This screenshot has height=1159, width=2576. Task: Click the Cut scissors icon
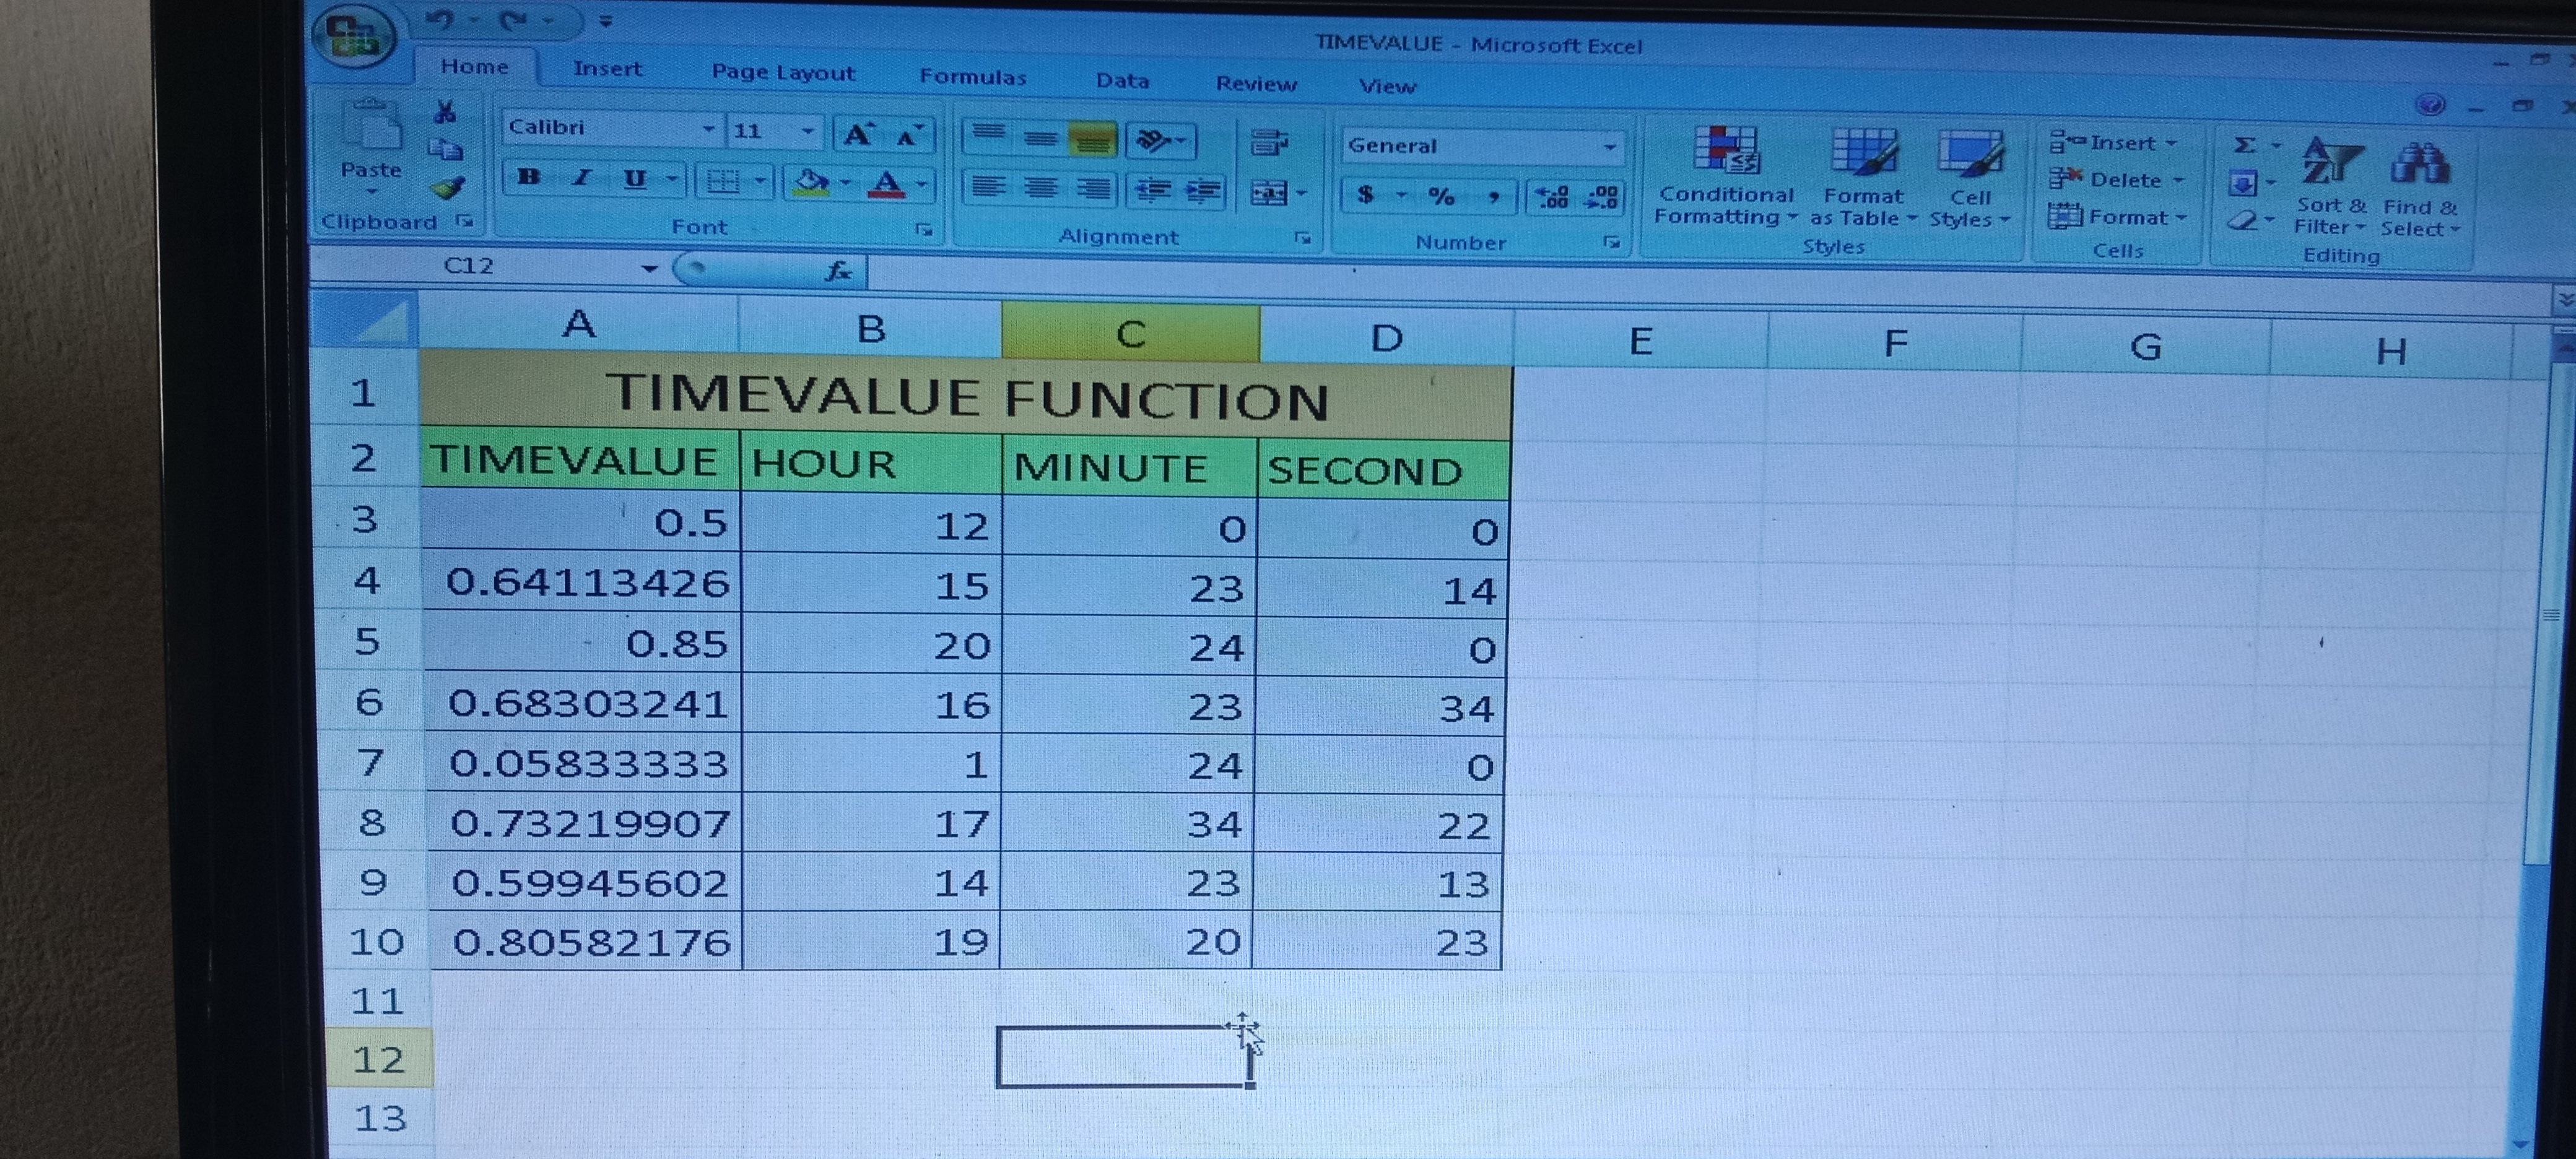pos(445,112)
